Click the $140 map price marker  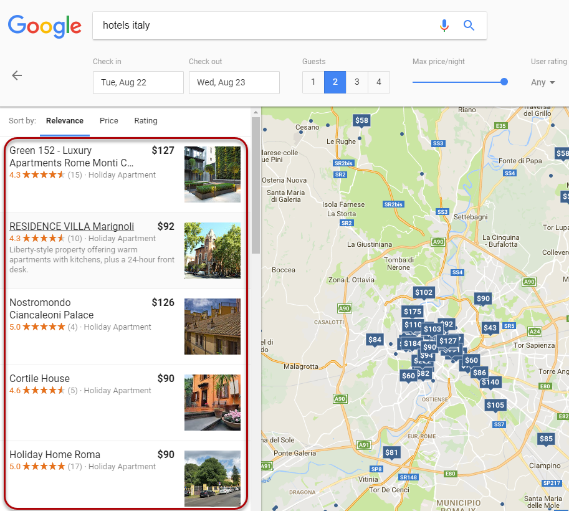click(490, 382)
